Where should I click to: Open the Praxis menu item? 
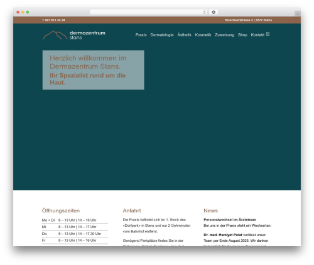pos(141,35)
